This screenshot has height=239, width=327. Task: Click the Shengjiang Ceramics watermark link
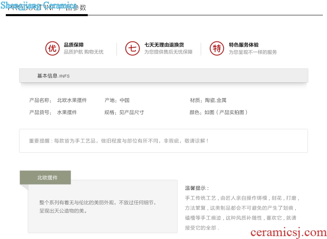pyautogui.click(x=38, y=5)
